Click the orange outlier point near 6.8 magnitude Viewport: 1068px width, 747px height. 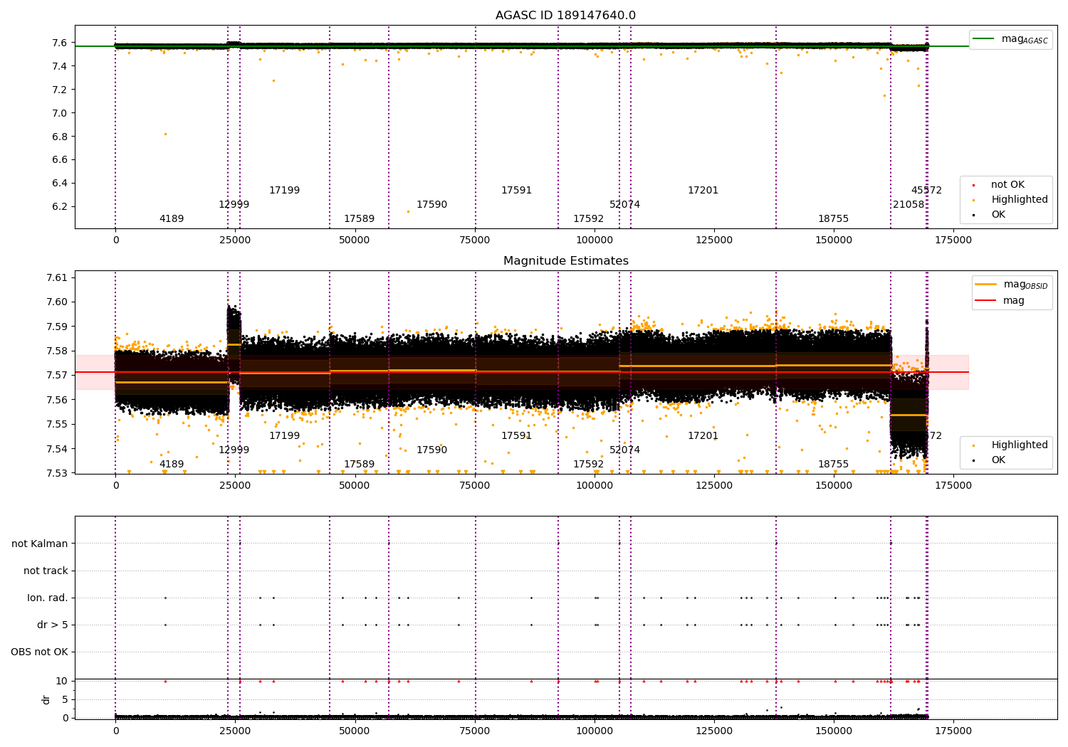pos(165,134)
